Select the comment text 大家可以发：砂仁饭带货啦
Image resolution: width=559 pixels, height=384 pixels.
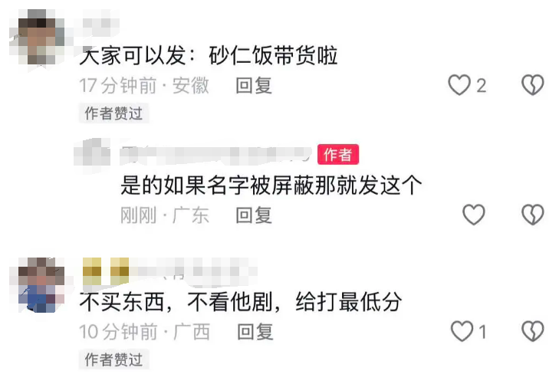tap(209, 56)
